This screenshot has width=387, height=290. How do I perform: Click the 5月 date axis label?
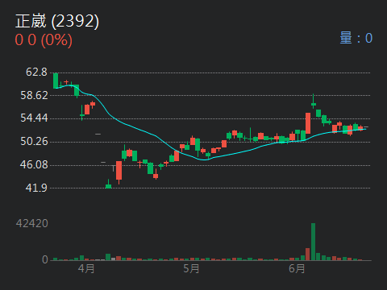click(x=191, y=268)
